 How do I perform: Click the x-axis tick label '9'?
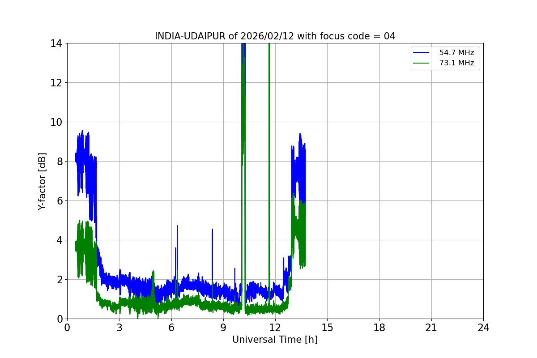pyautogui.click(x=223, y=328)
